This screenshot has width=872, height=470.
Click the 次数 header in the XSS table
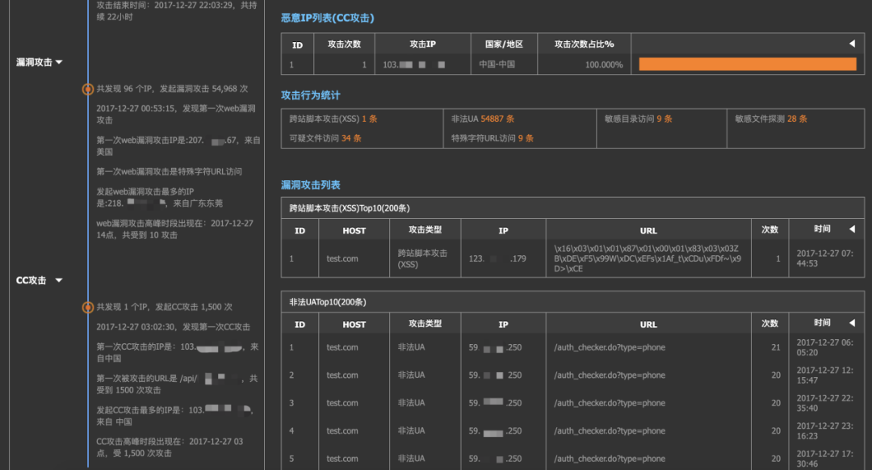[770, 229]
